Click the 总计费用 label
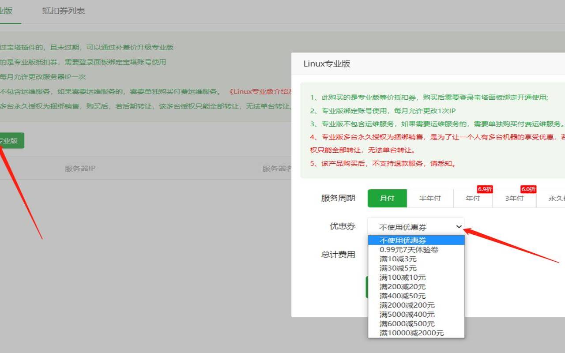The width and height of the screenshot is (565, 353). pos(338,254)
